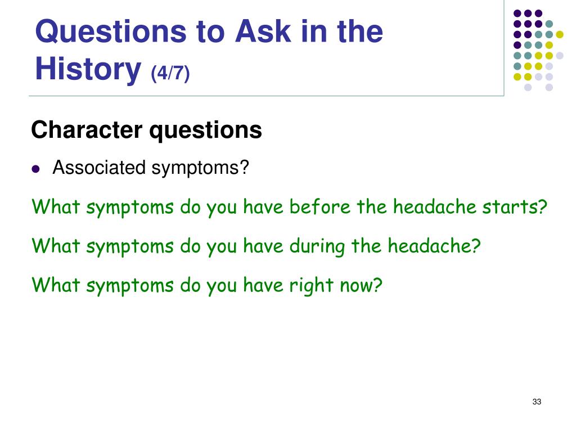
Task: Select the 'Associated symptoms?' bullet text
Action: [151, 168]
